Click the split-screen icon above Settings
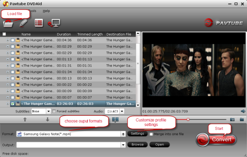The height and width of the screenshot is (157, 247). click(x=115, y=120)
